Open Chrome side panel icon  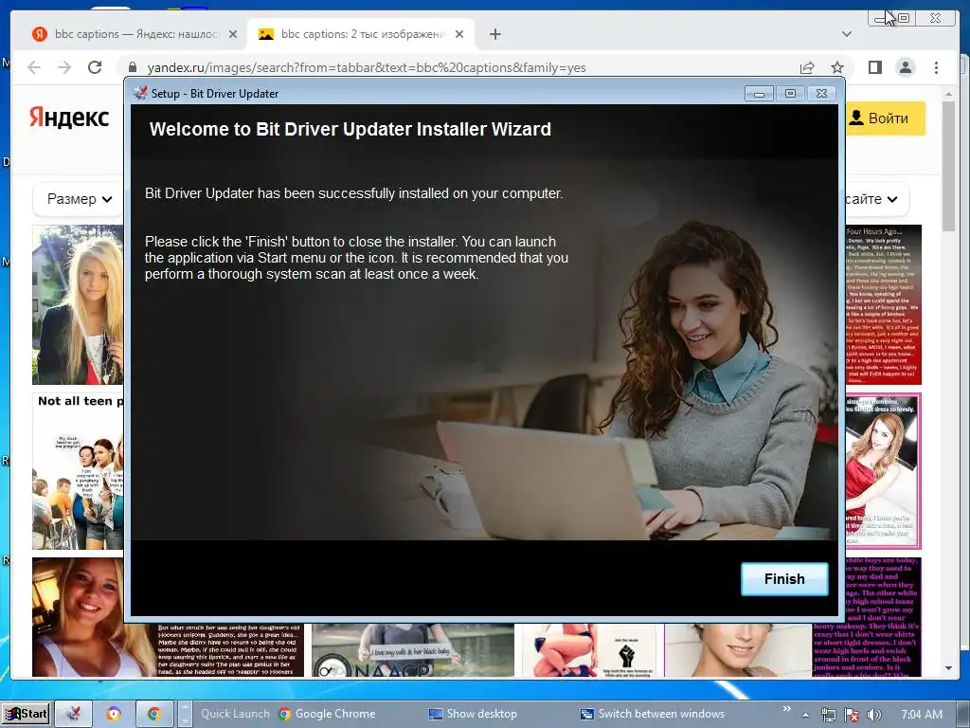coord(874,67)
